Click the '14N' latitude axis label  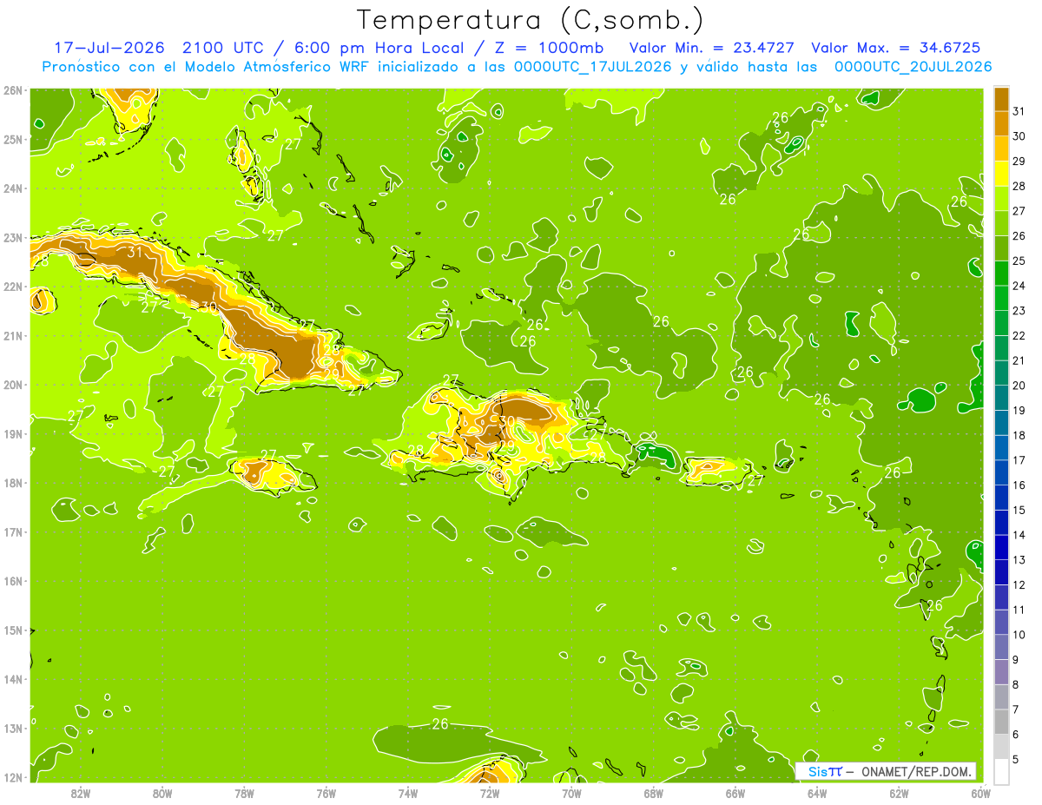[x=13, y=679]
